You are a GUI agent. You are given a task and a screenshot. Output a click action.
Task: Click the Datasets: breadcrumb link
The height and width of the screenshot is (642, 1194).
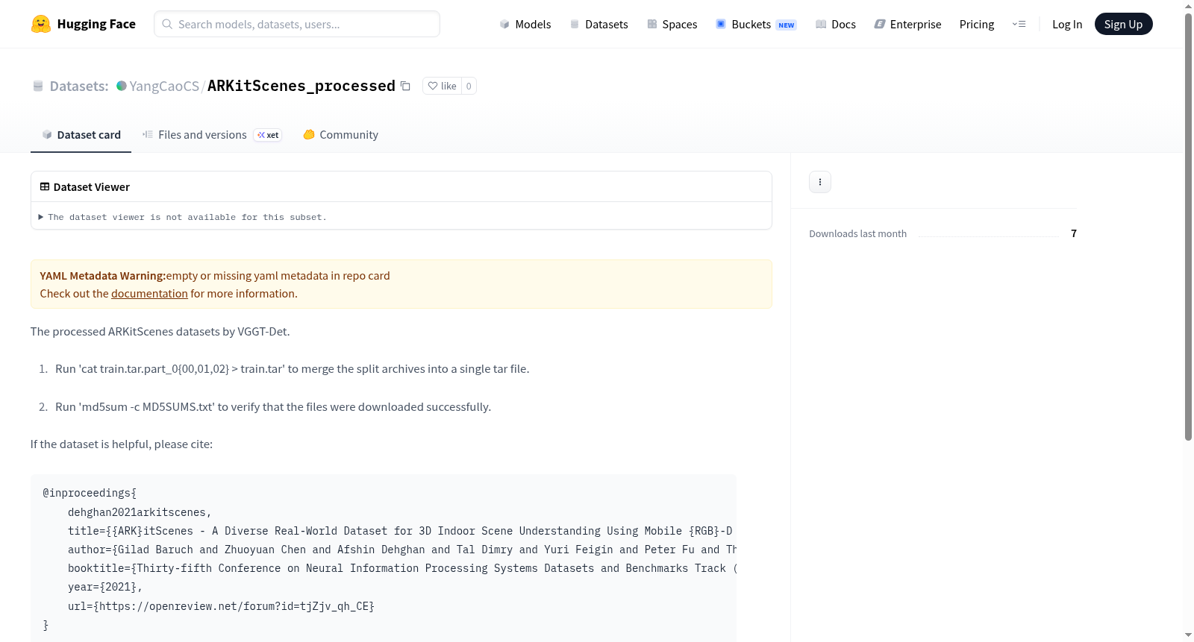pyautogui.click(x=79, y=86)
